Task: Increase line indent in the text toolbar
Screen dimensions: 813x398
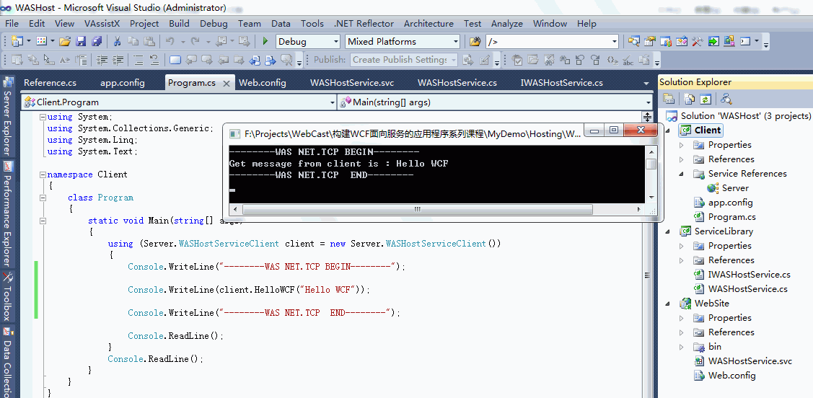Action: point(118,60)
